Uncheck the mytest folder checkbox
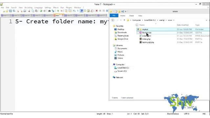This screenshot has height=118, width=210. [138, 29]
